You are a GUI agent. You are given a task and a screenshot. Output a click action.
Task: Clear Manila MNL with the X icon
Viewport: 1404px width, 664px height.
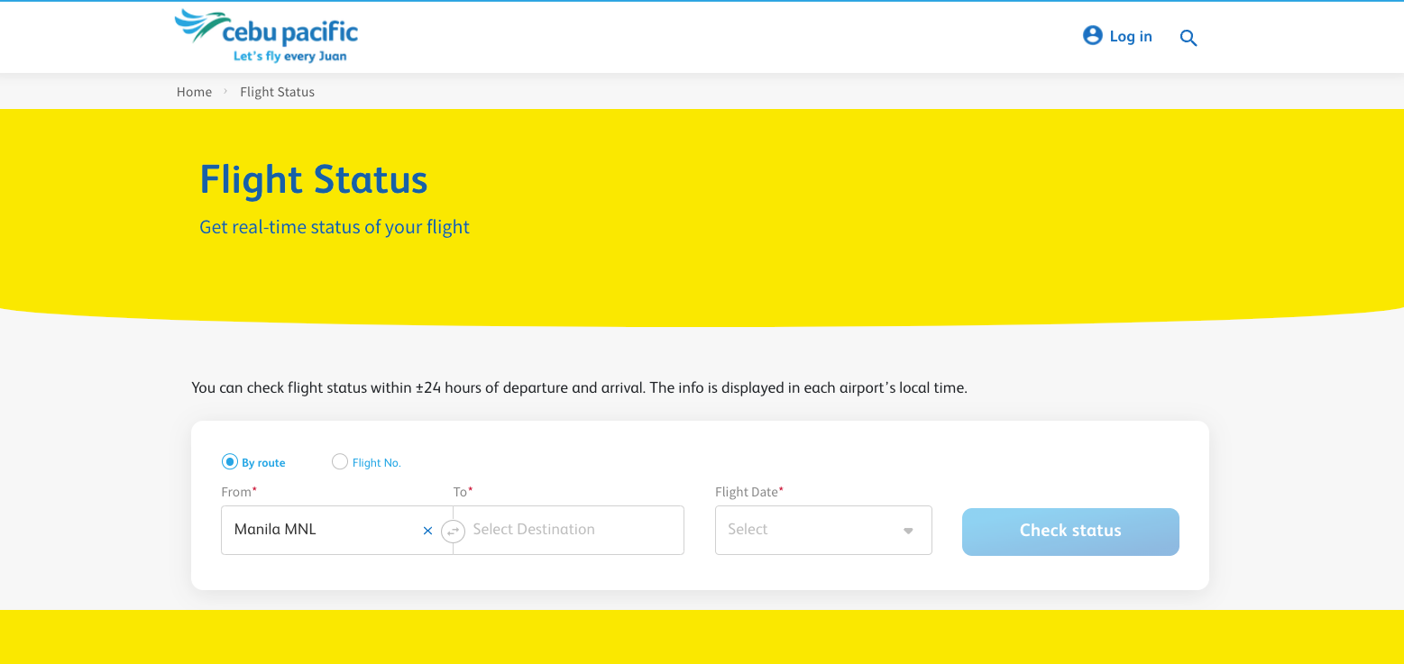click(427, 531)
